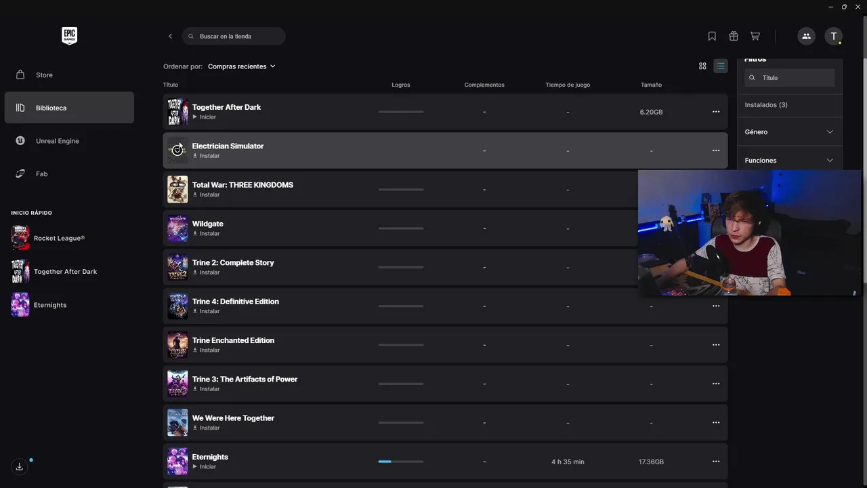Click the Together After Dark achievements progress bar
867x488 pixels.
click(401, 112)
